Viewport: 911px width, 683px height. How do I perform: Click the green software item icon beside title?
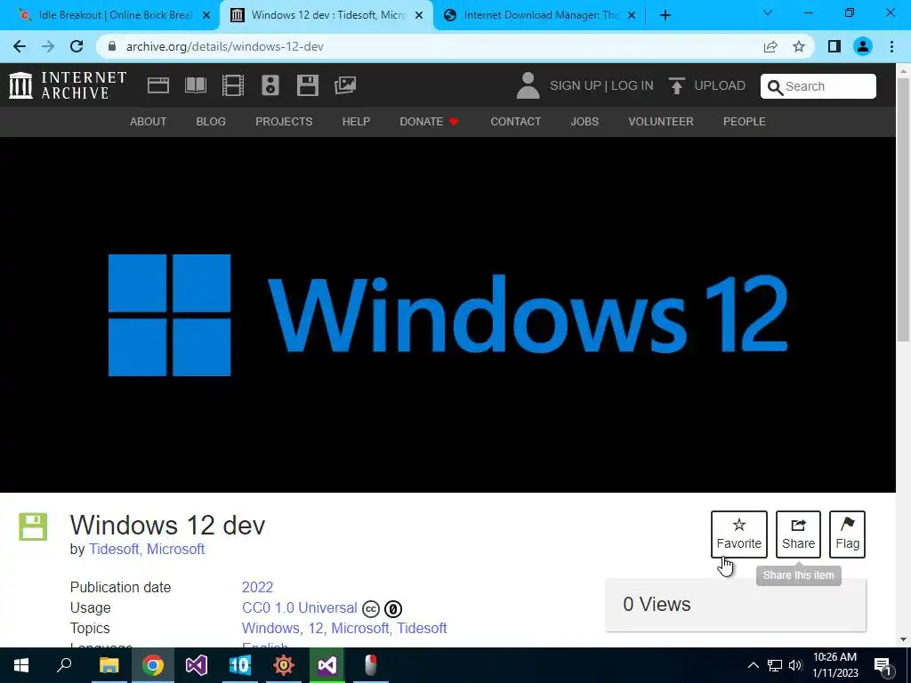33,526
